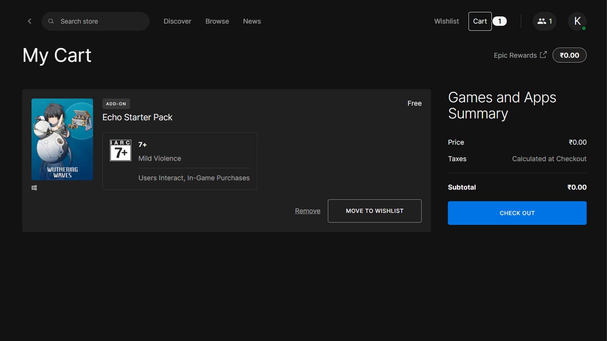Click the Epic Rewards external link icon
The width and height of the screenshot is (607, 341).
tap(543, 55)
